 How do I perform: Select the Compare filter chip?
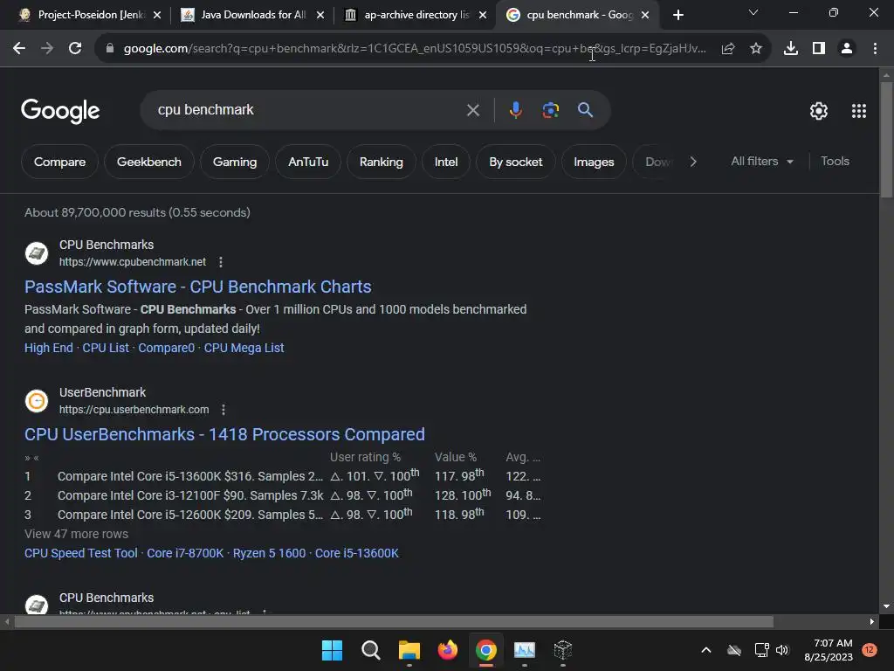(60, 162)
